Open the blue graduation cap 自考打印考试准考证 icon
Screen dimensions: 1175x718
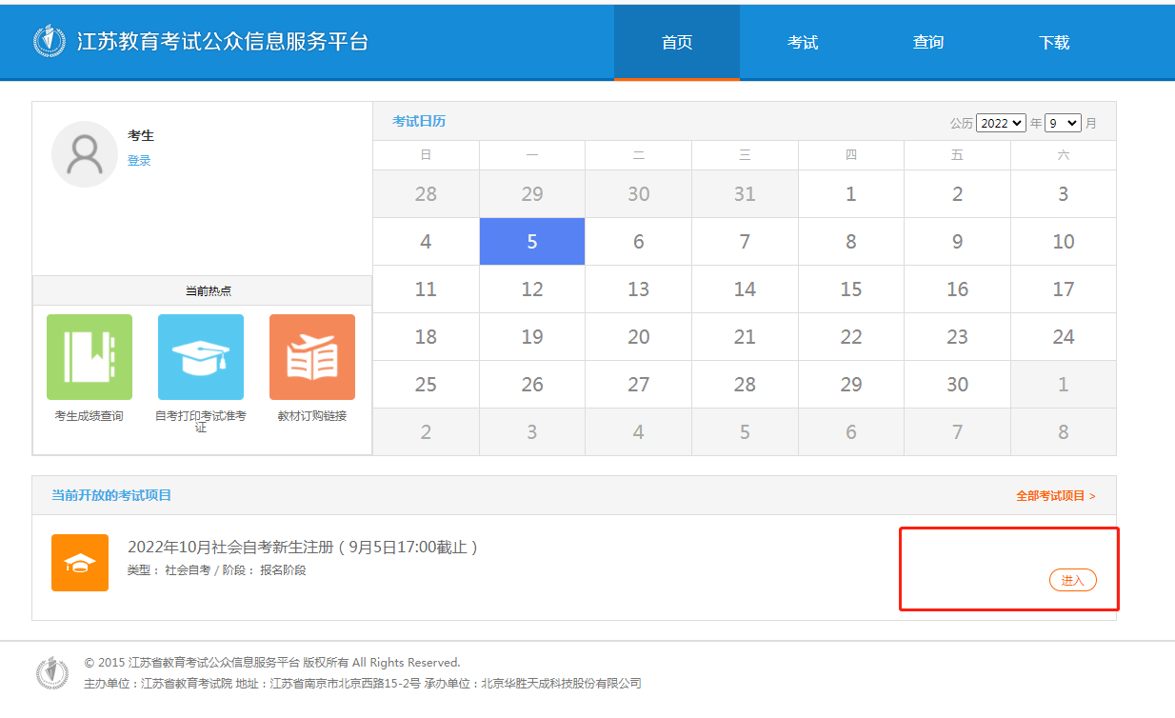tap(201, 357)
